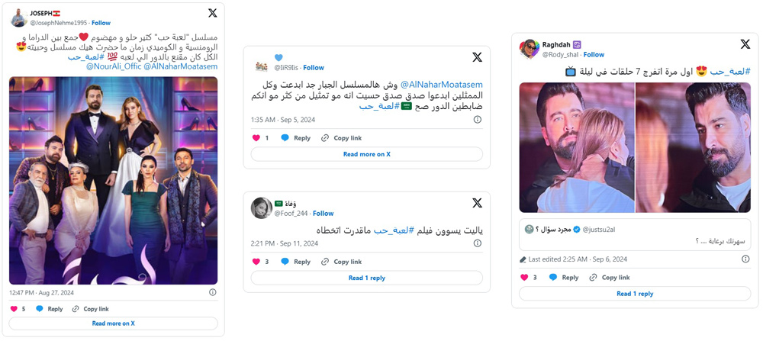
Task: Follow @Foof_244
Action: coord(323,213)
